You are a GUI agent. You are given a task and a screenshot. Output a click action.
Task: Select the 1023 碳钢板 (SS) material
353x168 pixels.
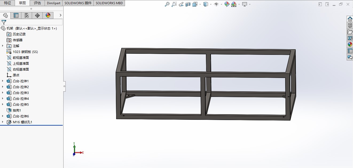point(22,52)
